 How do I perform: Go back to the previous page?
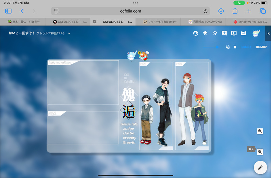(22, 11)
